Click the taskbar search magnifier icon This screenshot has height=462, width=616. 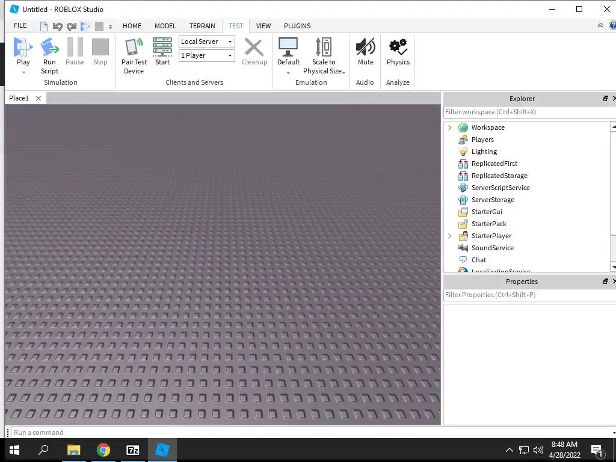tap(43, 449)
